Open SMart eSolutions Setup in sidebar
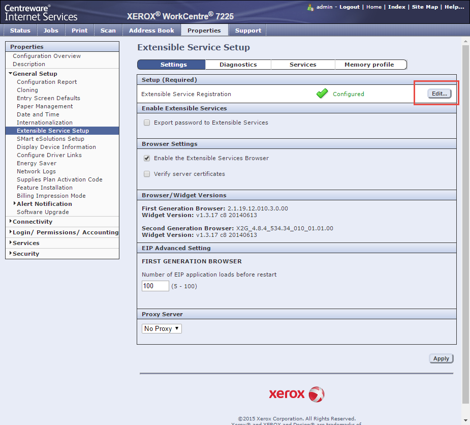Viewport: 470px width, 425px height. pyautogui.click(x=50, y=139)
